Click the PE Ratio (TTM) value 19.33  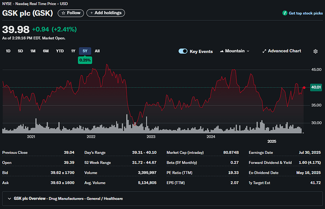coord(233,173)
